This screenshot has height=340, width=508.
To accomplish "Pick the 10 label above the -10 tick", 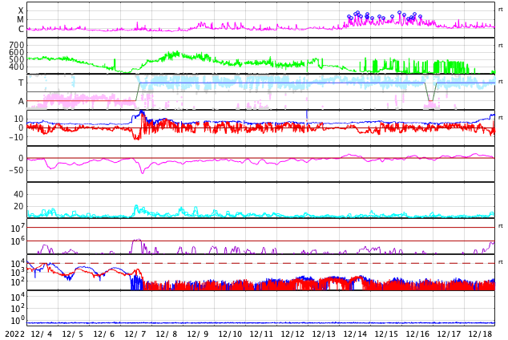I will click(x=18, y=119).
